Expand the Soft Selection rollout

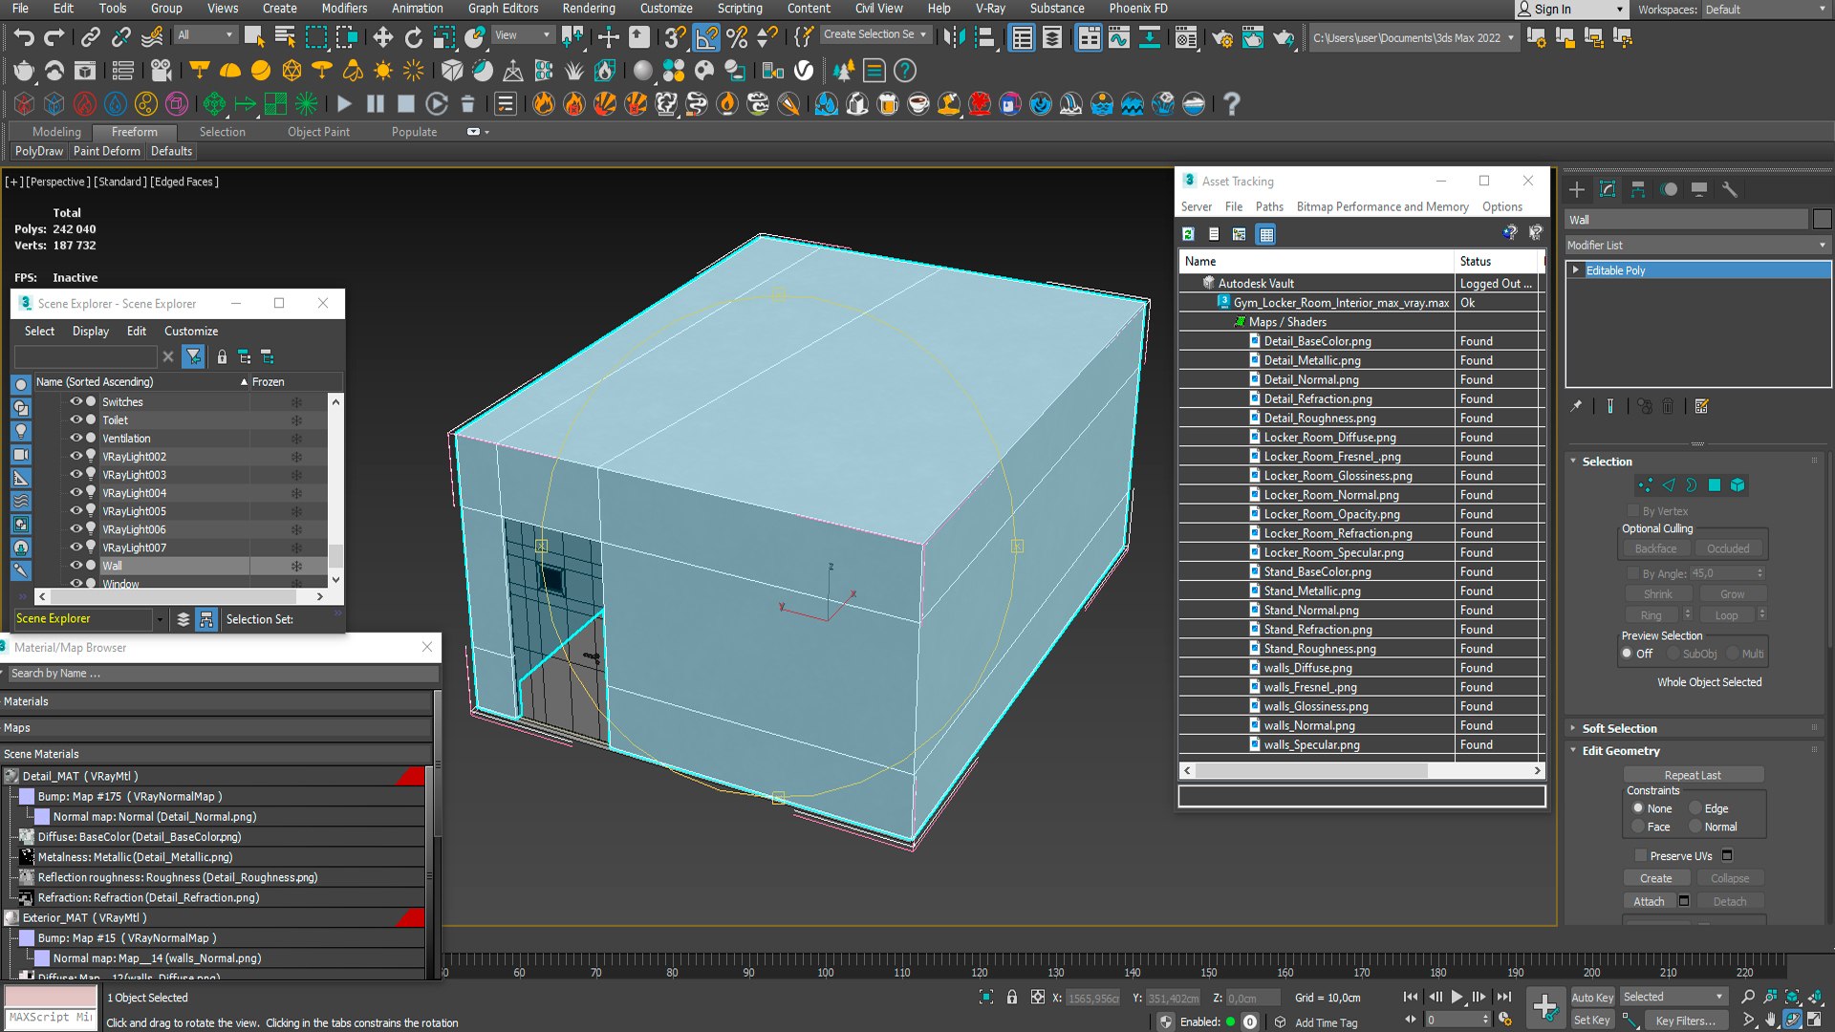tap(1619, 728)
